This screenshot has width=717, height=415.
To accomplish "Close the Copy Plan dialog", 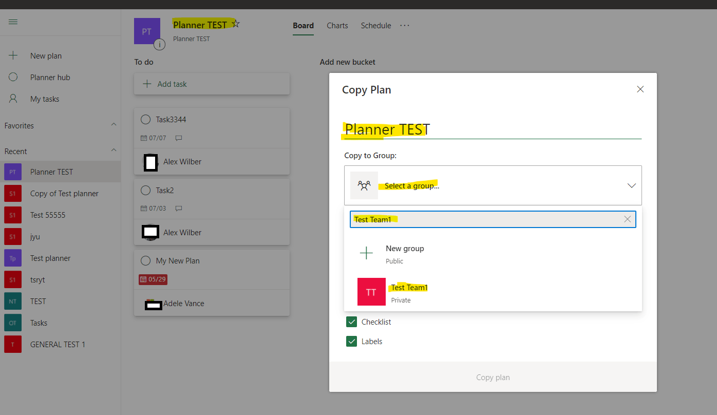I will pyautogui.click(x=640, y=89).
